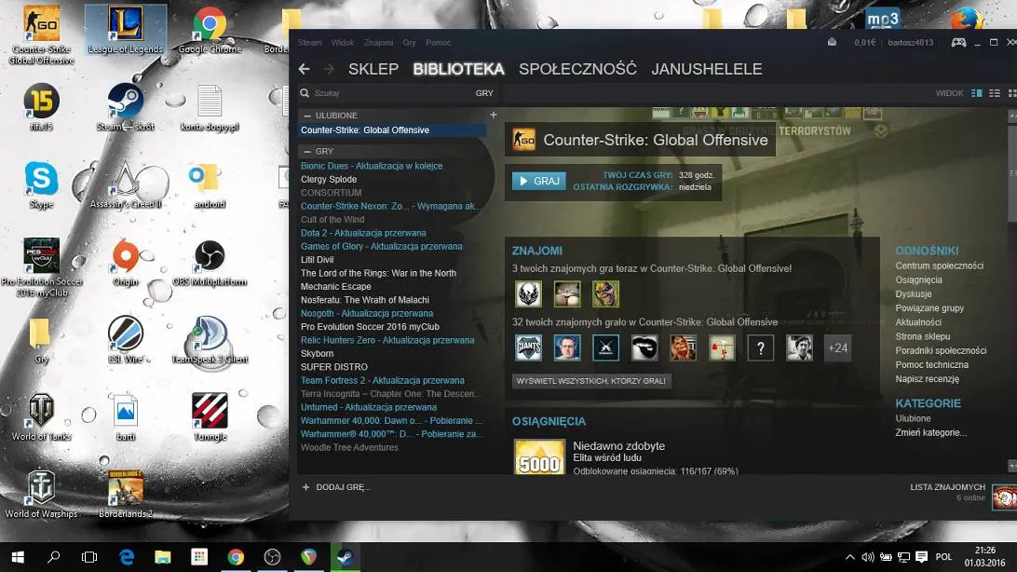
Task: Switch to the SPOŁECZNOŚĆ tab
Action: pos(578,69)
